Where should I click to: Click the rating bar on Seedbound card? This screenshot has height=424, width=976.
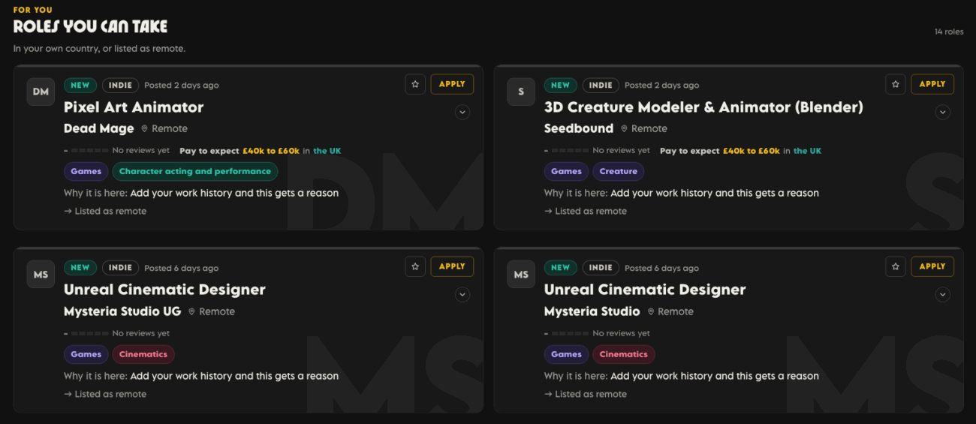coord(571,151)
